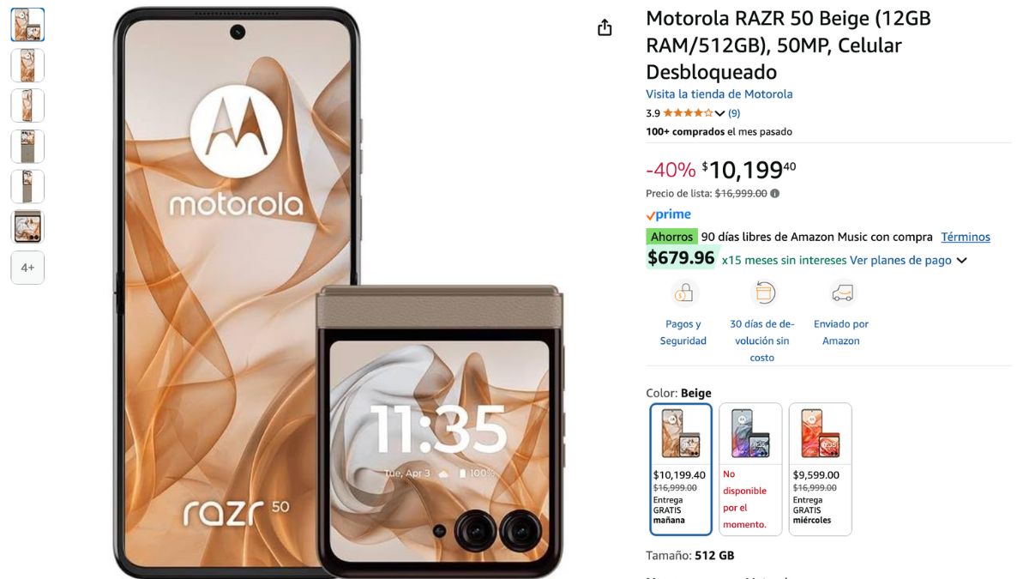Open the Pagos y Seguridad icon
This screenshot has width=1029, height=579.
pyautogui.click(x=683, y=294)
